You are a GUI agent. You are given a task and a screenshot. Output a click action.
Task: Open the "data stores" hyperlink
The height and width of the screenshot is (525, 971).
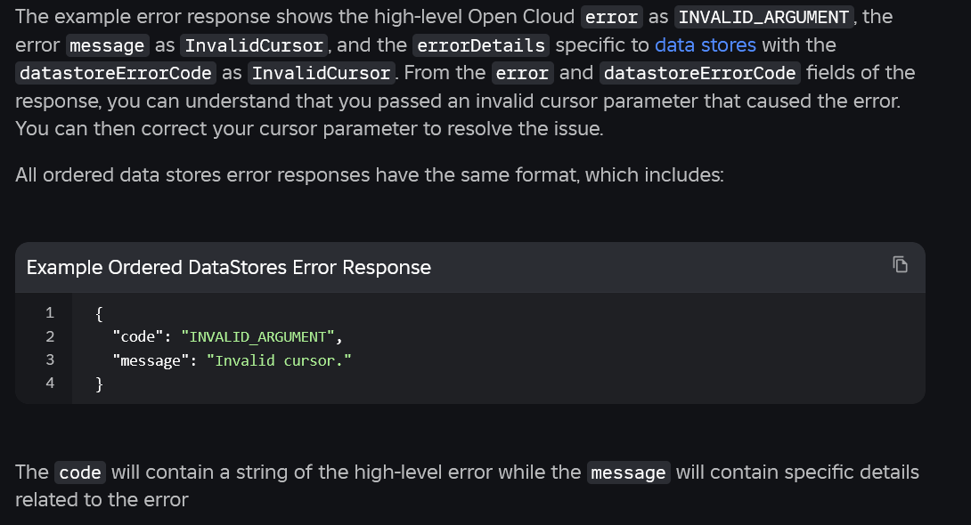pos(705,44)
